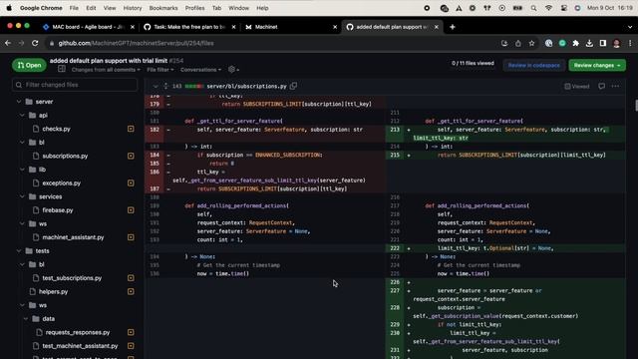
Task: Open the File filter dropdown
Action: pyautogui.click(x=159, y=70)
